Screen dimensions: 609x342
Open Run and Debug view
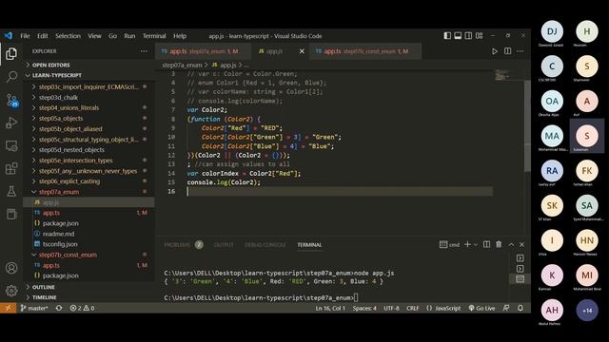click(11, 123)
